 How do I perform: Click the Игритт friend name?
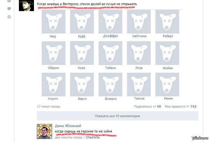click(53, 99)
